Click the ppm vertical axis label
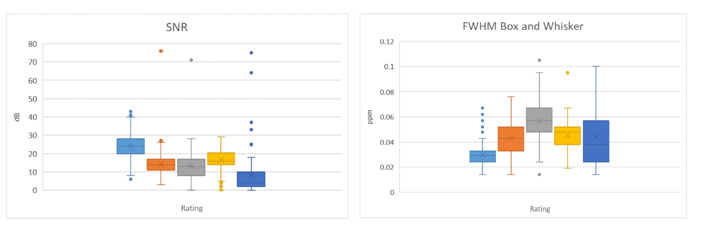Viewport: 711px width, 235px height. pos(370,117)
